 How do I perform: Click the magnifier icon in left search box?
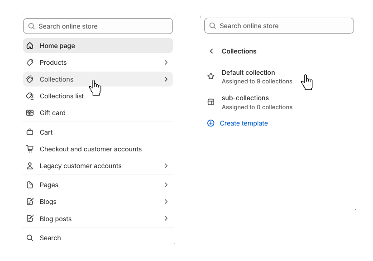(x=31, y=26)
